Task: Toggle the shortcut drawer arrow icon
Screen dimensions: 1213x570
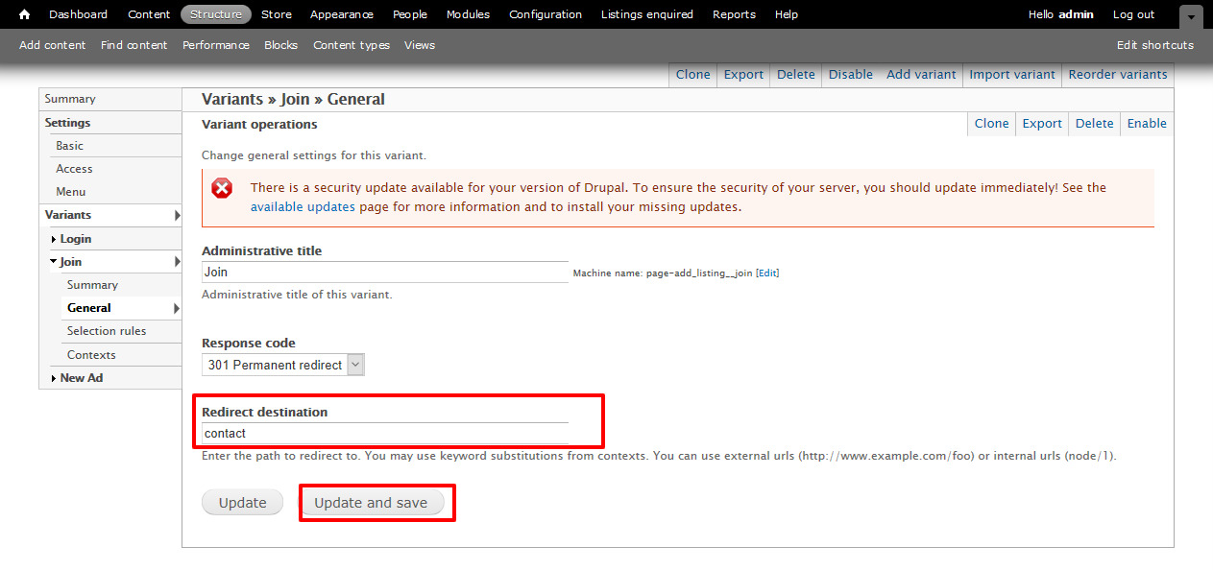Action: tap(1191, 16)
